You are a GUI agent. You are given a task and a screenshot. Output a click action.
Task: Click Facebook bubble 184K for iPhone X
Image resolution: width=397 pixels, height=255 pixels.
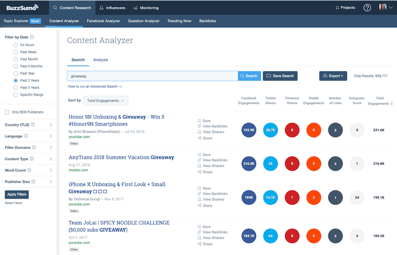[249, 197]
